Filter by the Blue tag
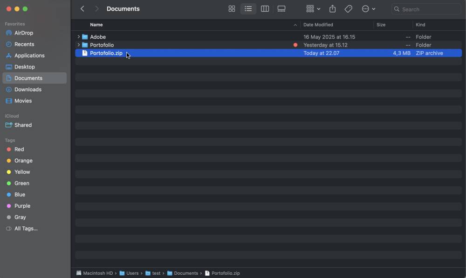Viewport: 466px width, 278px height. tap(34, 195)
